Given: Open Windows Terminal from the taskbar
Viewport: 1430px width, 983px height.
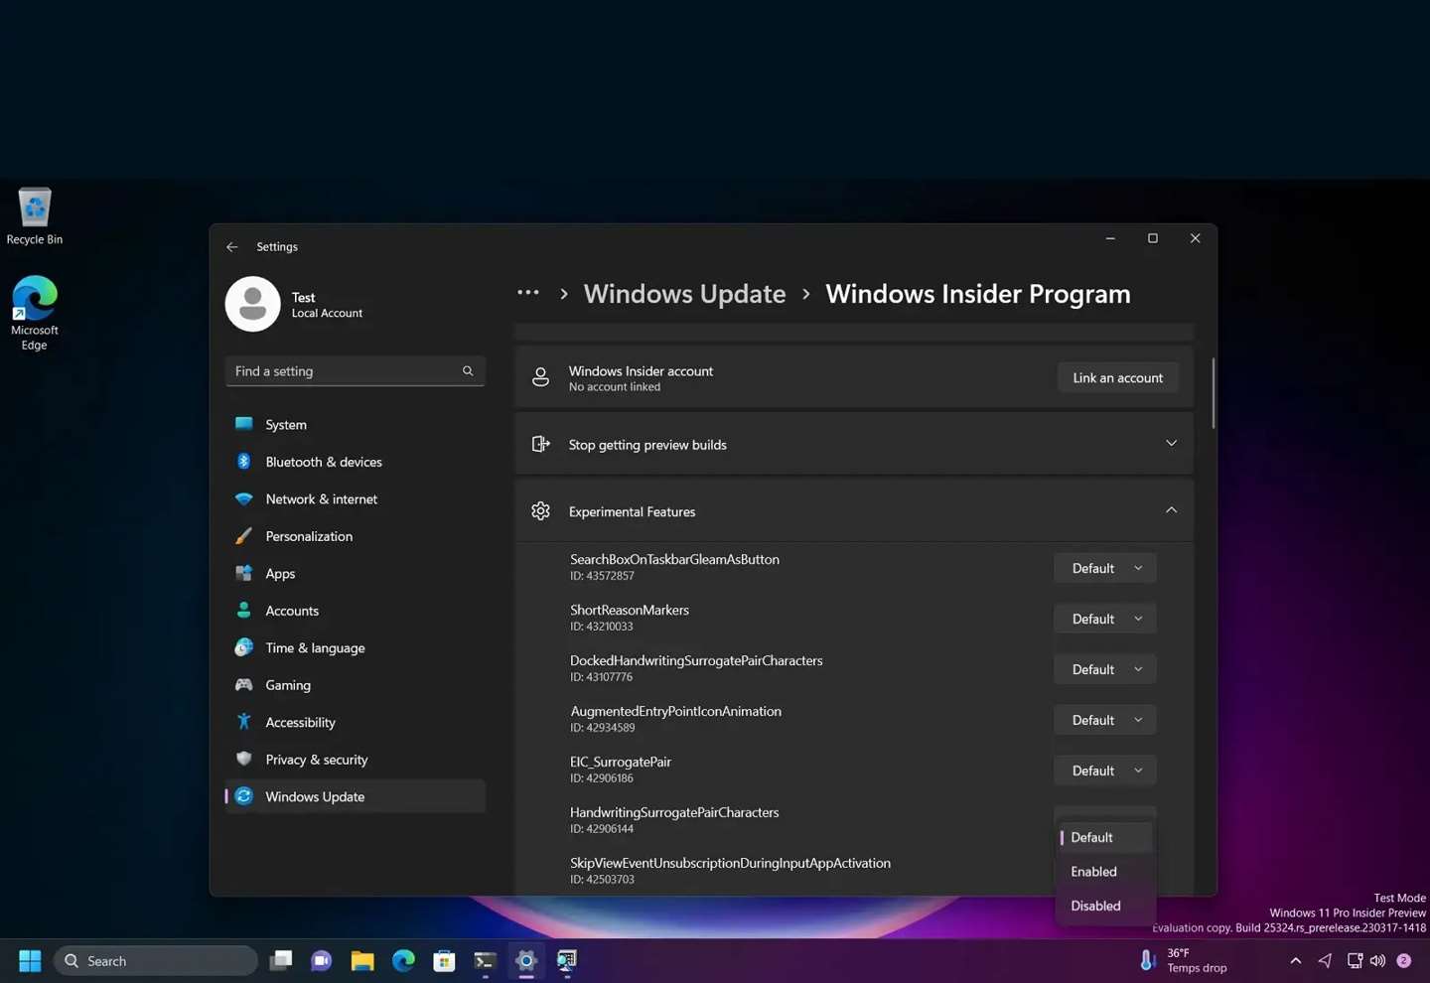Looking at the screenshot, I should click(x=485, y=960).
